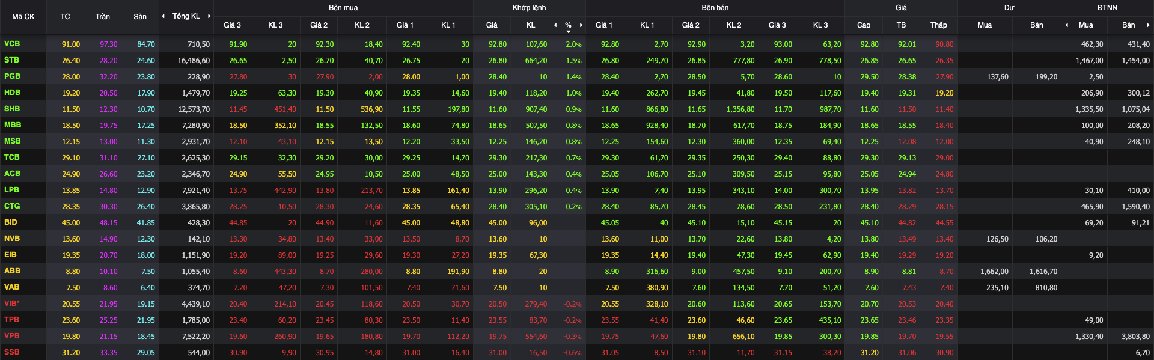Viewport: 1154px width, 360px height.
Task: Select the NVB stock code
Action: [x=12, y=239]
